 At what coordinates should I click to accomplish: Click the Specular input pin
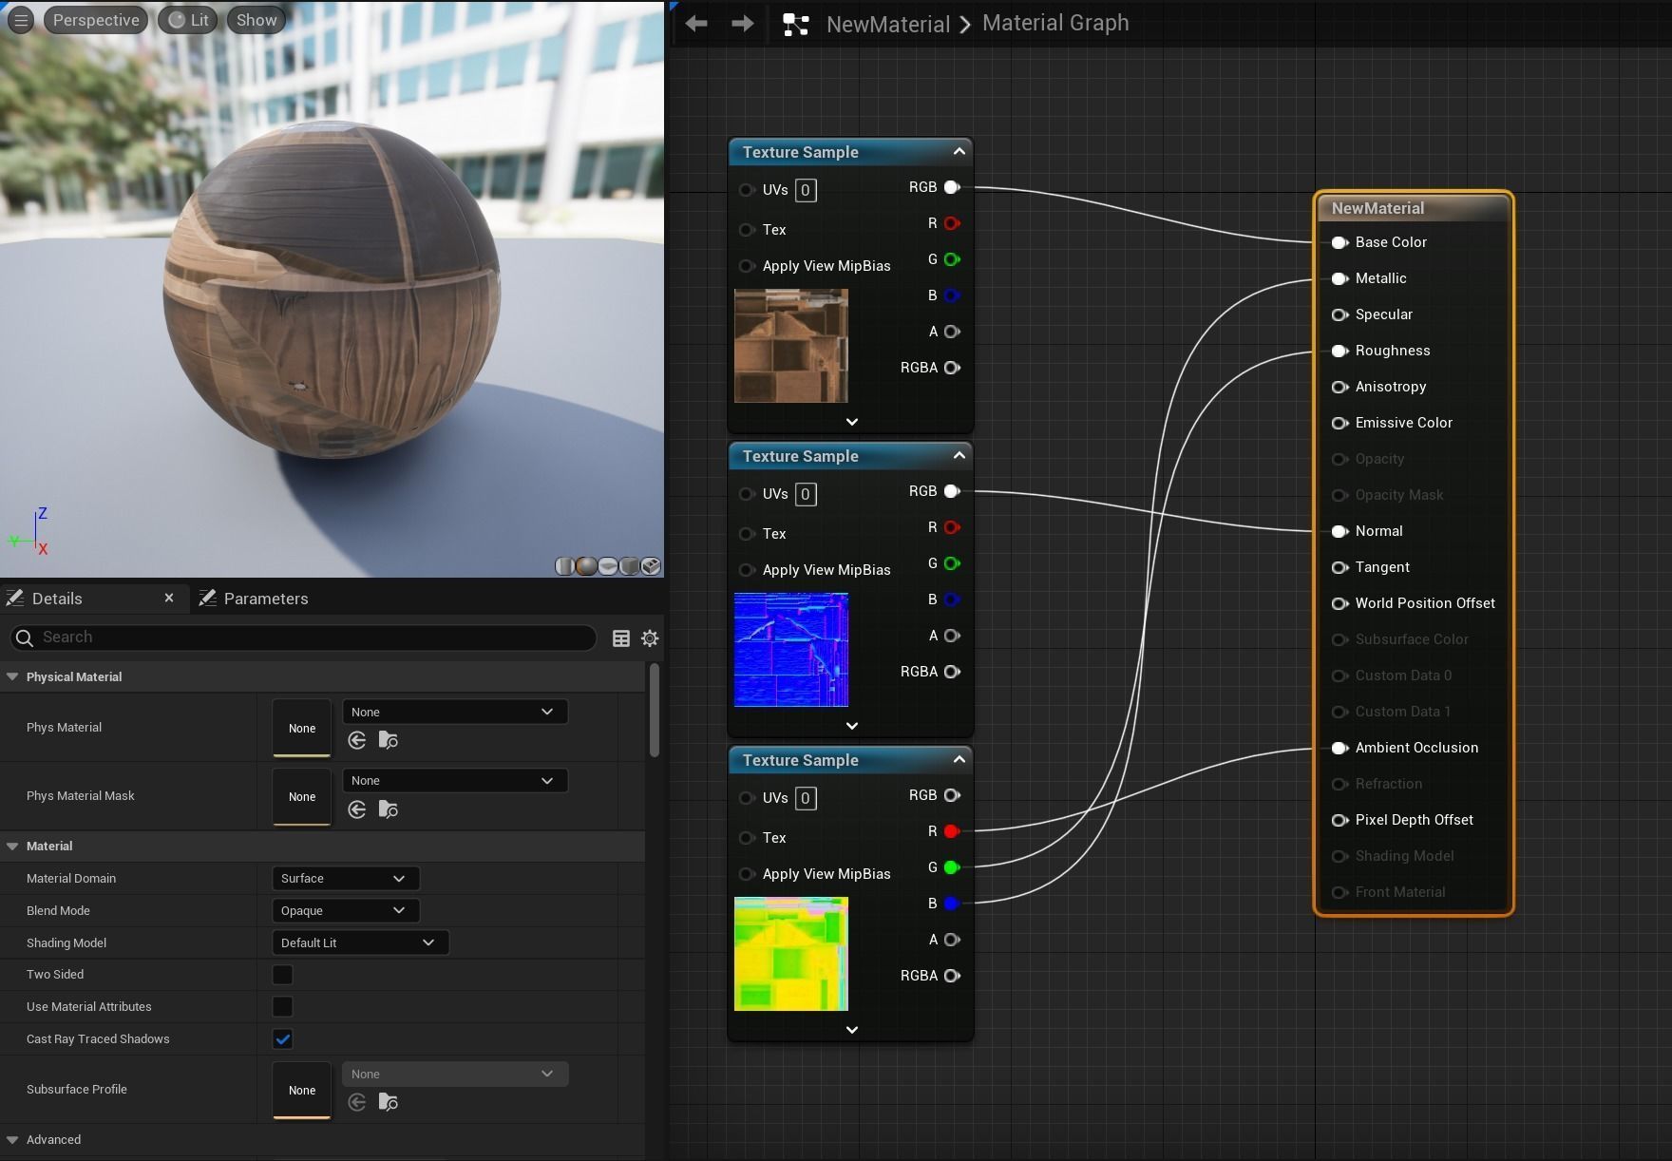click(1339, 314)
